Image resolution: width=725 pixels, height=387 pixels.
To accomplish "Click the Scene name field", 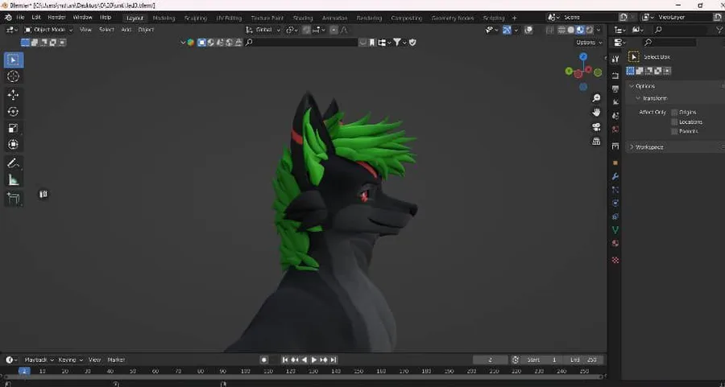I will click(588, 17).
